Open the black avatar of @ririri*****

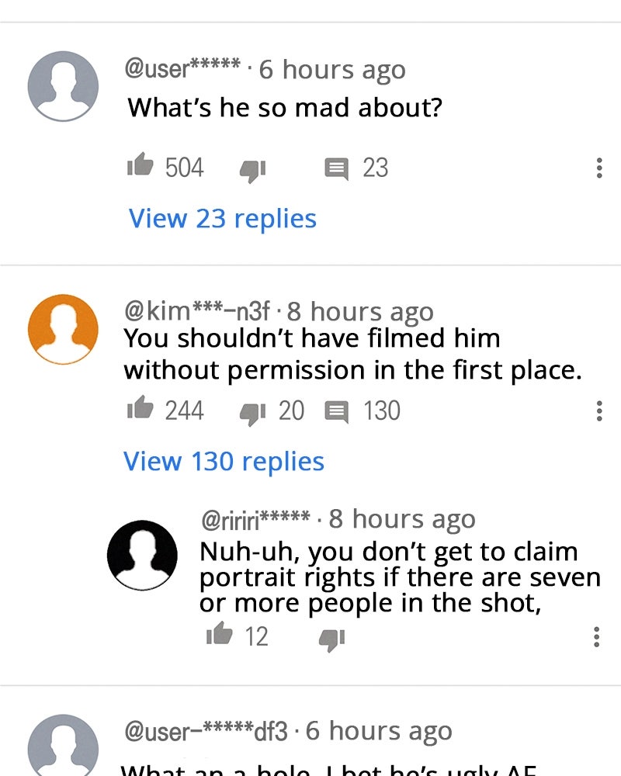[142, 556]
